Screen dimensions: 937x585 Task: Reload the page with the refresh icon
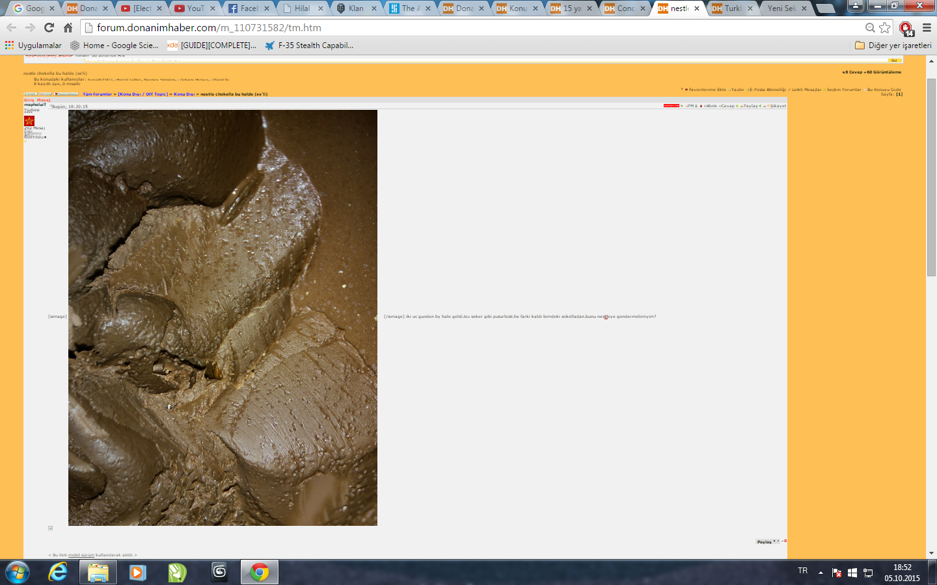tap(49, 27)
